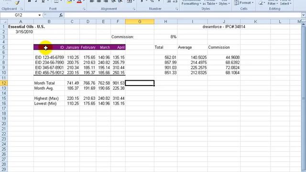Merge and center cells

point(129,1)
